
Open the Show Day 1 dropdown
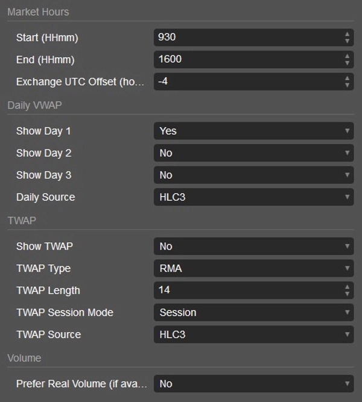point(253,131)
